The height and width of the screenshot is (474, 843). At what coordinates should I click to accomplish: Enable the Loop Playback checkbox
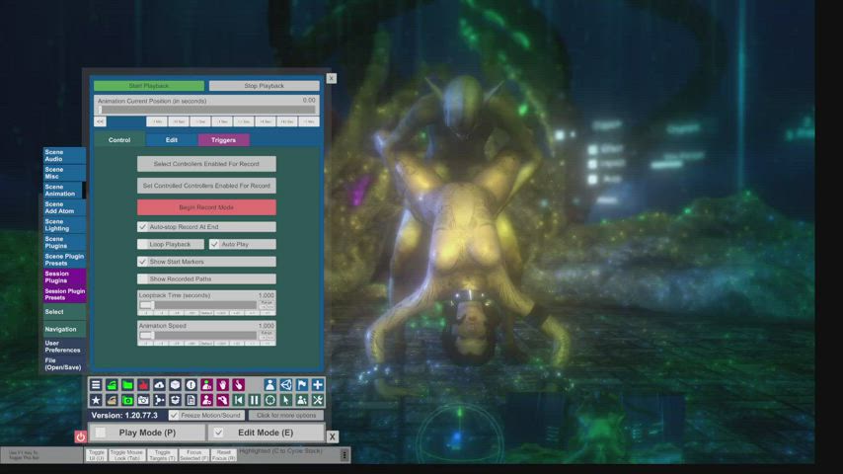pyautogui.click(x=142, y=244)
